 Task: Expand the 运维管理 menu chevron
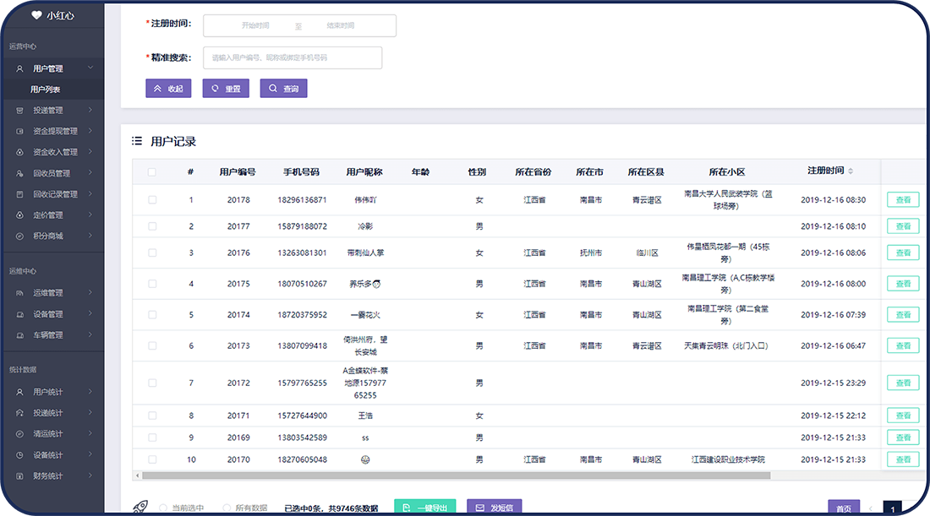point(90,292)
